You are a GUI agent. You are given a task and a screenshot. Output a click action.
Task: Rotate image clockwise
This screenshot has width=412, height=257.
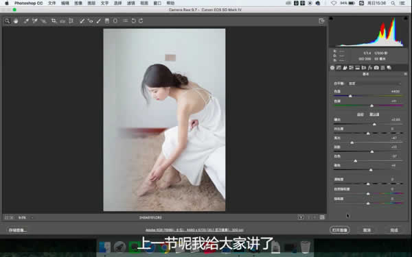pos(141,21)
